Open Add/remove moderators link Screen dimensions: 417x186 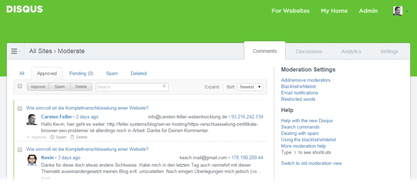[x=305, y=80]
